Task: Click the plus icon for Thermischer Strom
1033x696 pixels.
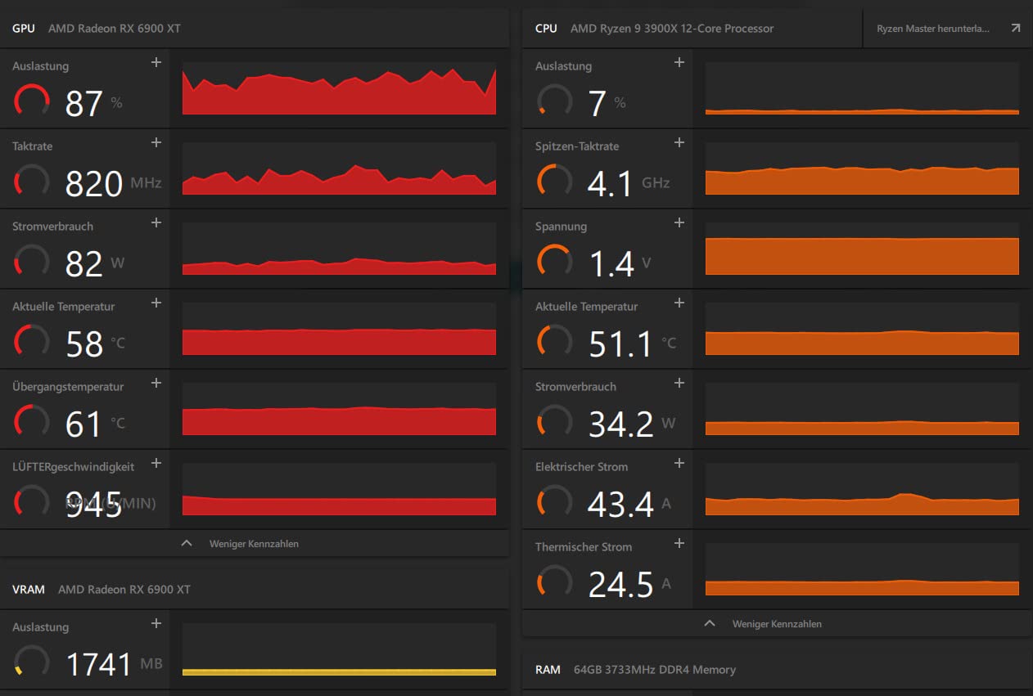Action: 679,544
